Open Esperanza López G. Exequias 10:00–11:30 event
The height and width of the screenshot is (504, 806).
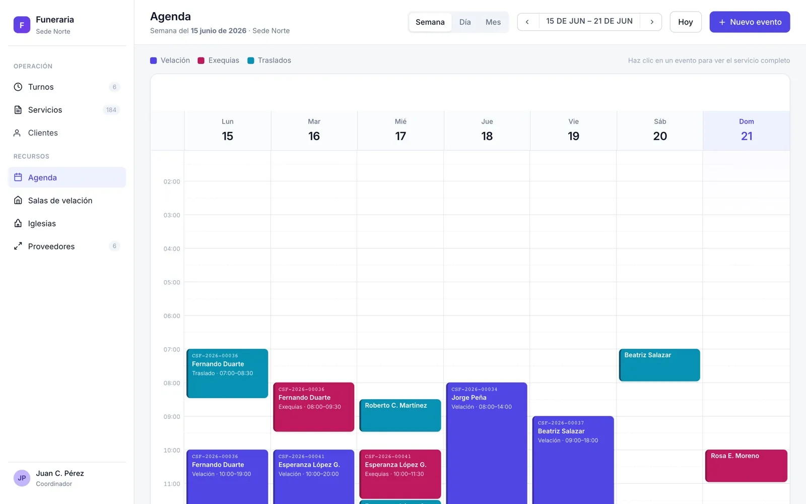400,474
